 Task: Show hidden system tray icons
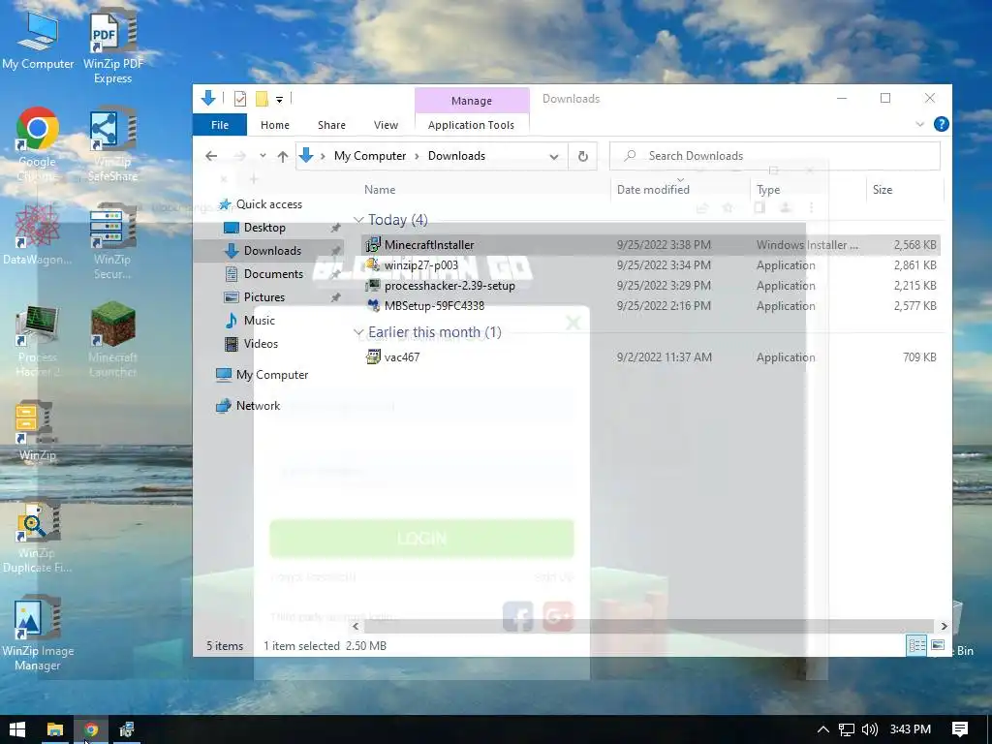click(x=823, y=729)
